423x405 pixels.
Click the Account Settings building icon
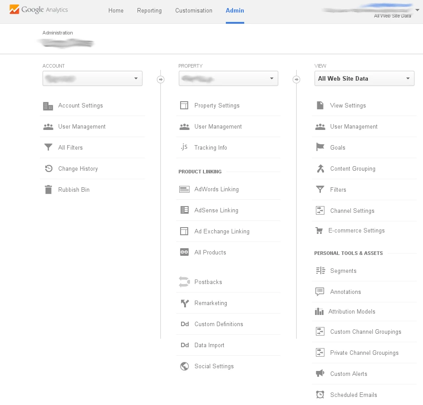(48, 106)
